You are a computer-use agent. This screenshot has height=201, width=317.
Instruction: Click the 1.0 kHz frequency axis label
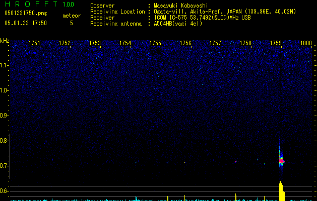point(5,90)
